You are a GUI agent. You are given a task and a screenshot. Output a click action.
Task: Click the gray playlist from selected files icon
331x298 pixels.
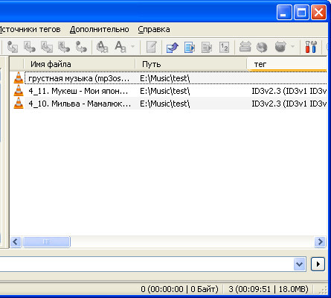(x=207, y=47)
